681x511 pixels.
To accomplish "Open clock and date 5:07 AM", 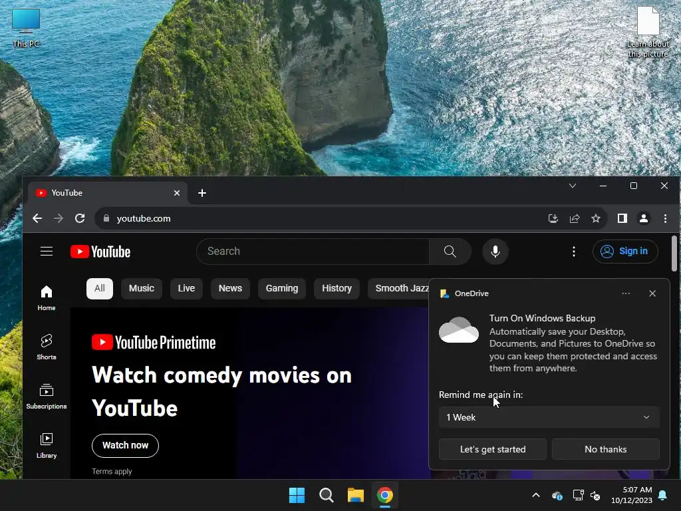I will (632, 495).
